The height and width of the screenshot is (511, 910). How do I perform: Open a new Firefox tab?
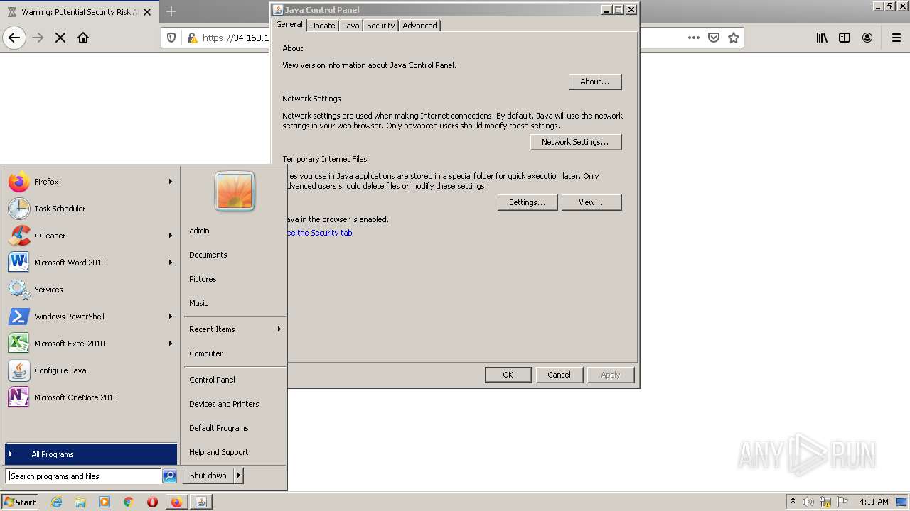171,12
